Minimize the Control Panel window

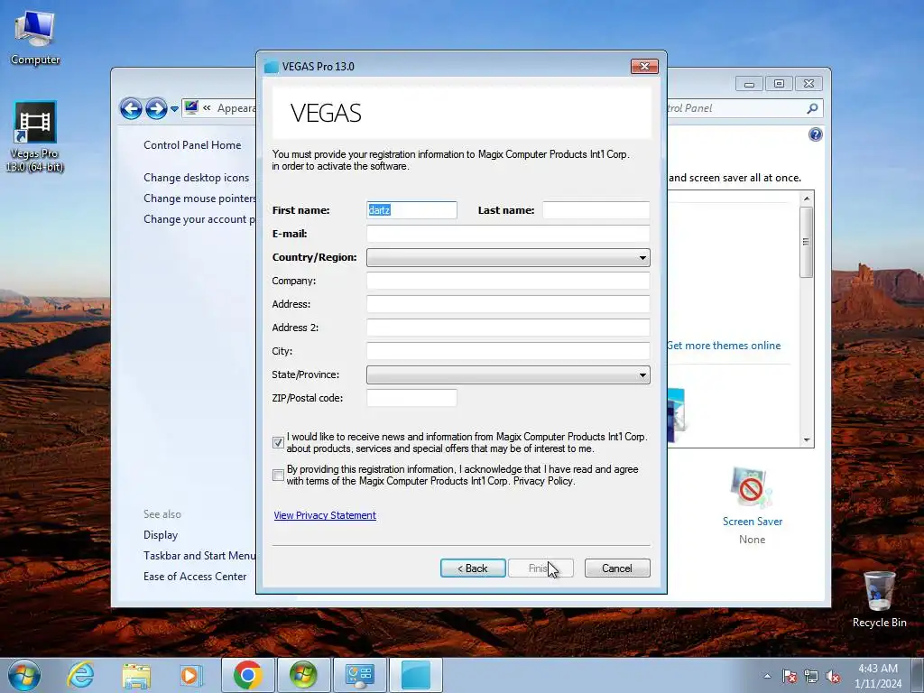749,84
